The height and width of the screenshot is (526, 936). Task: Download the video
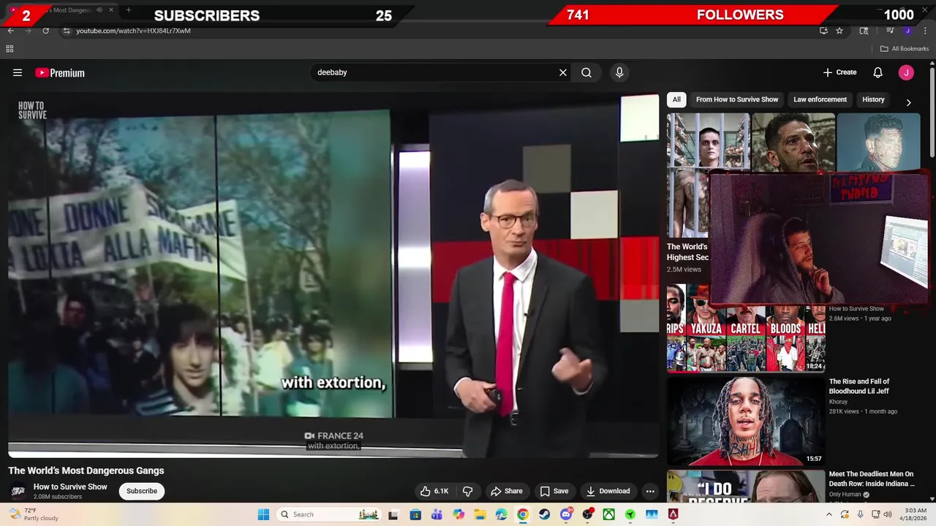tap(608, 491)
